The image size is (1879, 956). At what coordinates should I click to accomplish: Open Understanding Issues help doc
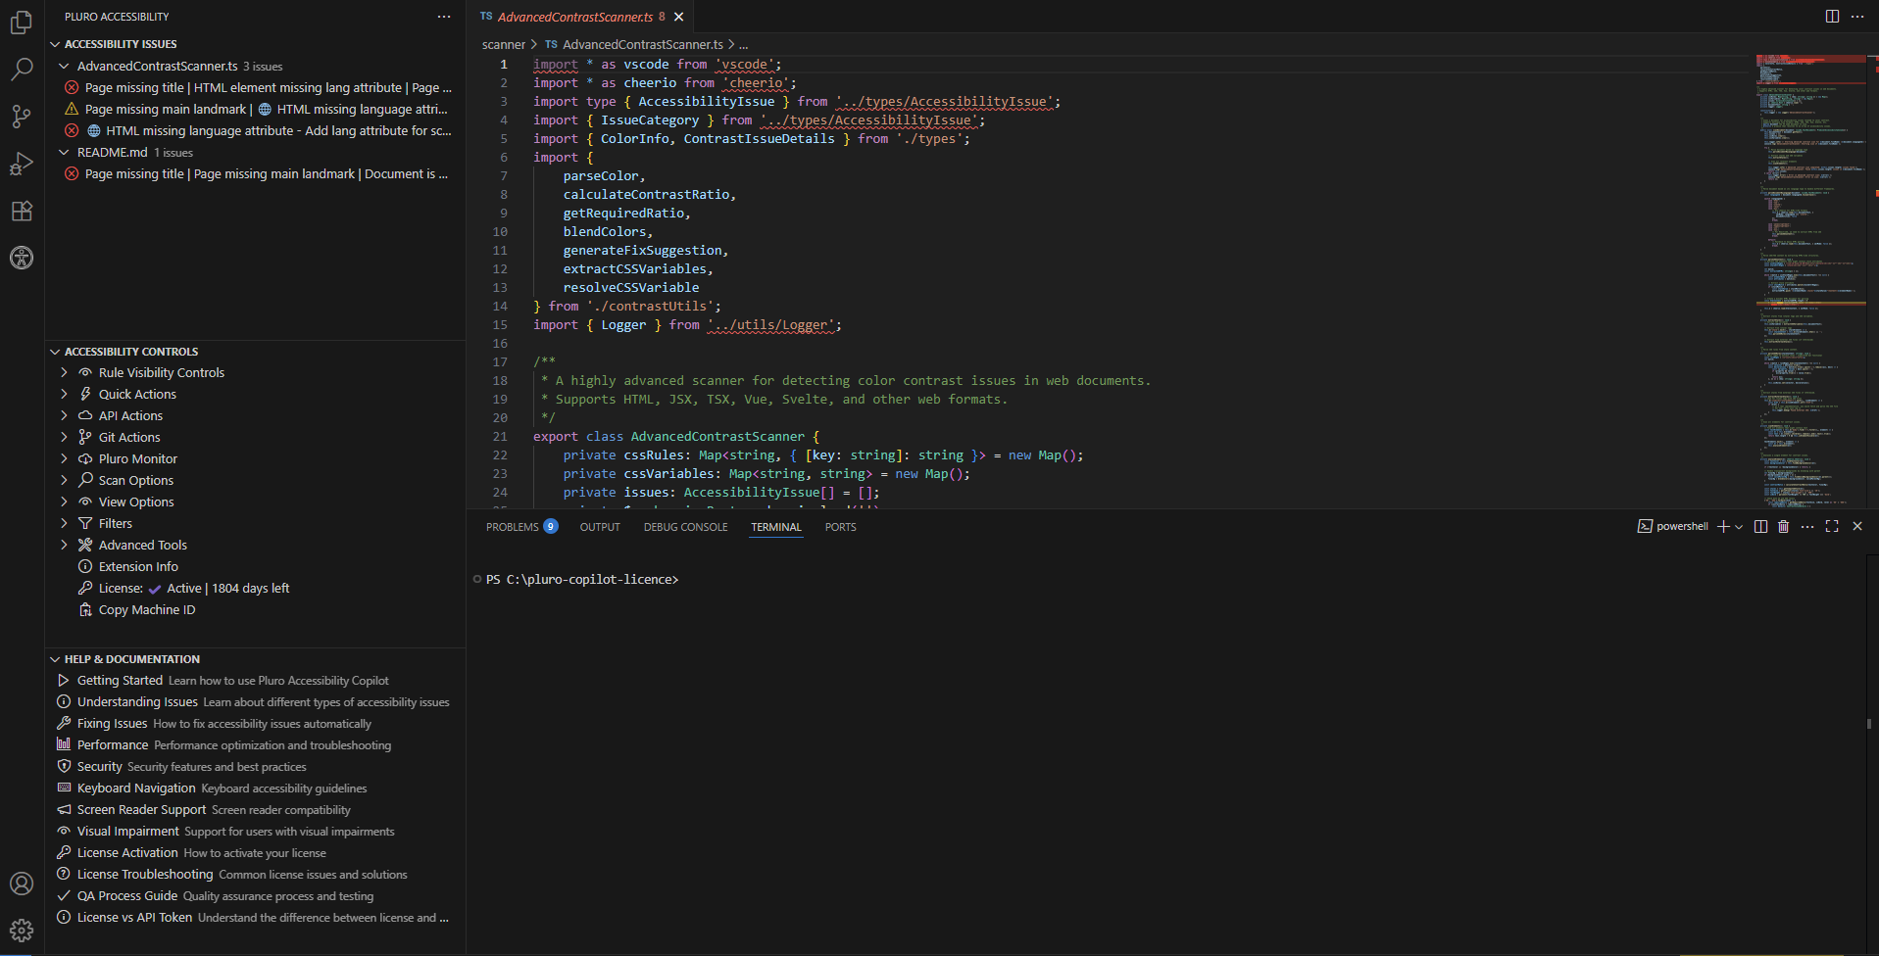(x=255, y=702)
